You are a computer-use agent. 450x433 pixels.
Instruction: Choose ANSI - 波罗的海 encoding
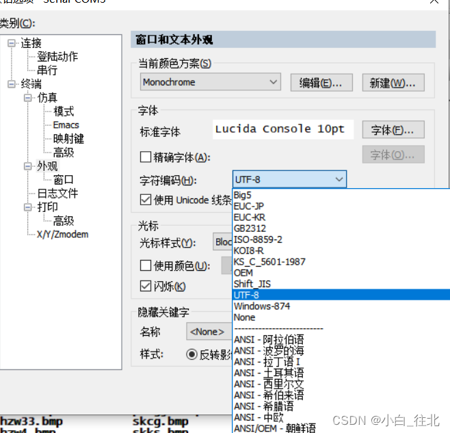(341, 351)
